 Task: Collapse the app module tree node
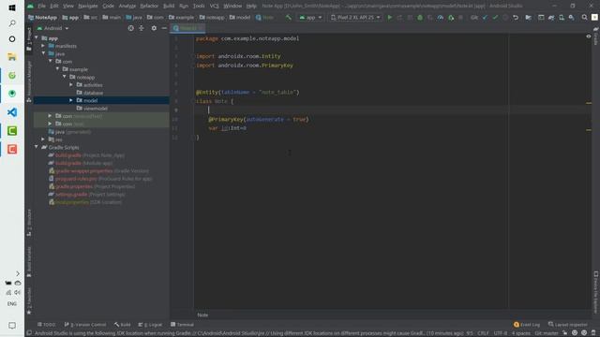[x=37, y=38]
